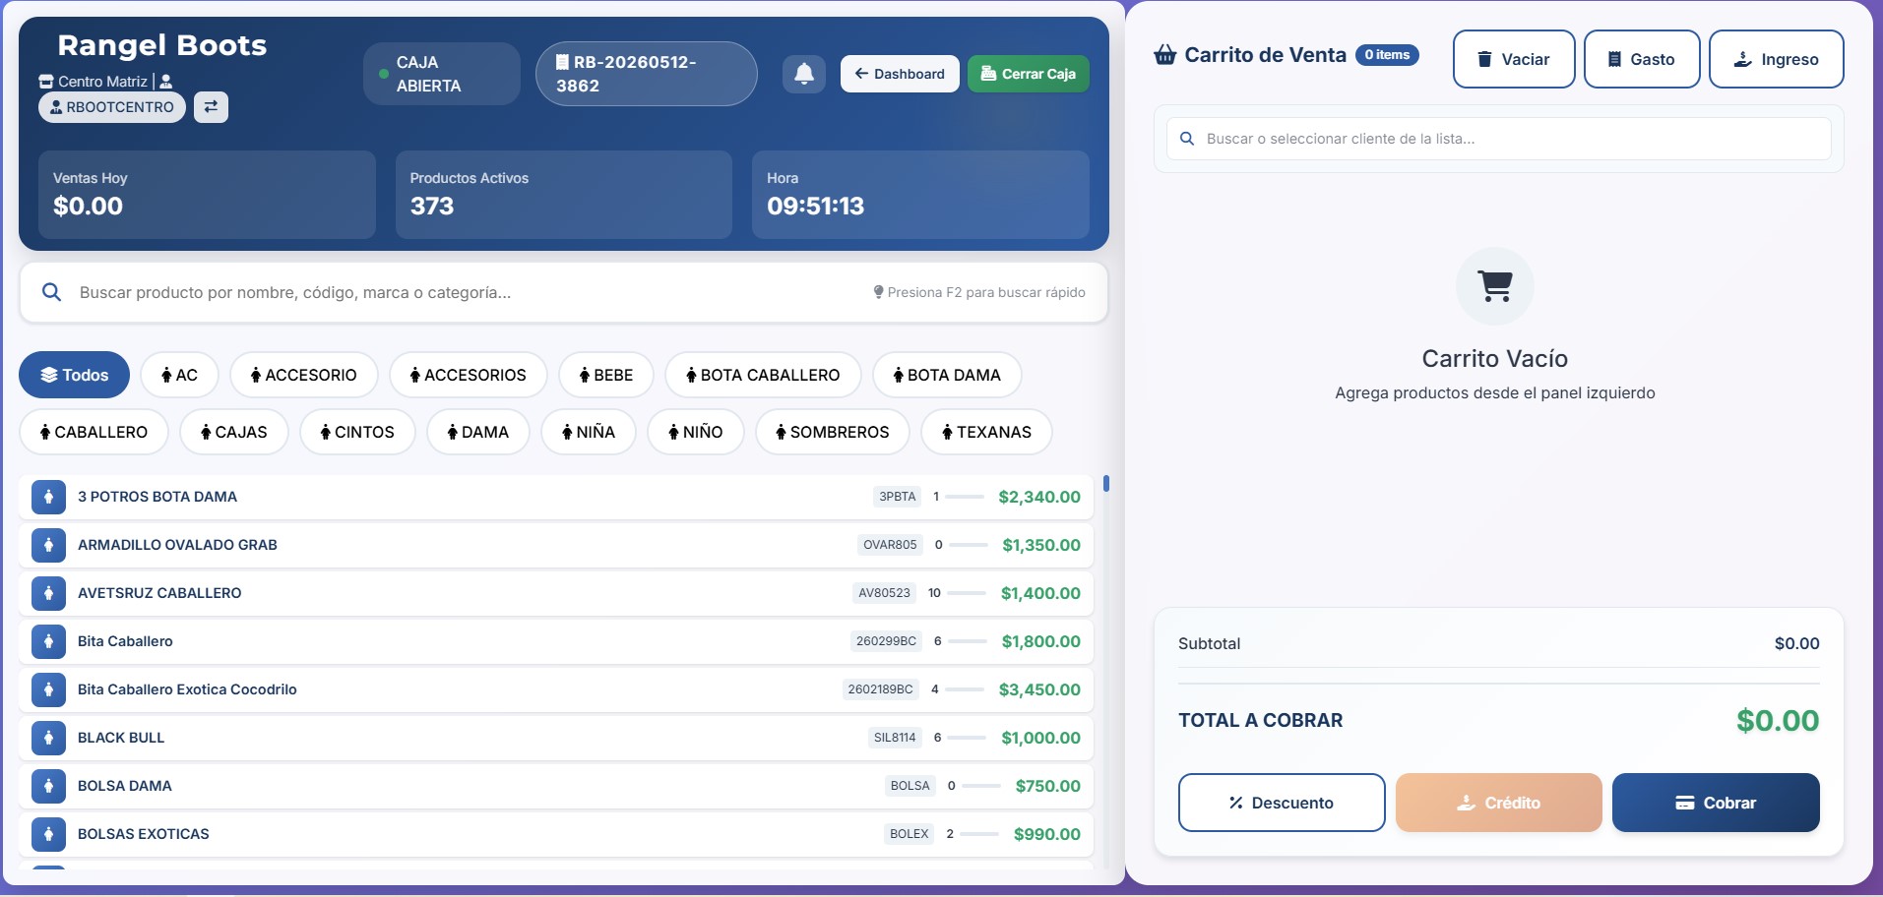Click the empty cart icon
This screenshot has height=897, width=1883.
click(1495, 286)
